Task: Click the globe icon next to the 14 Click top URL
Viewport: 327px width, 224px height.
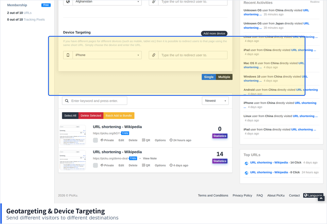Action: pyautogui.click(x=246, y=163)
